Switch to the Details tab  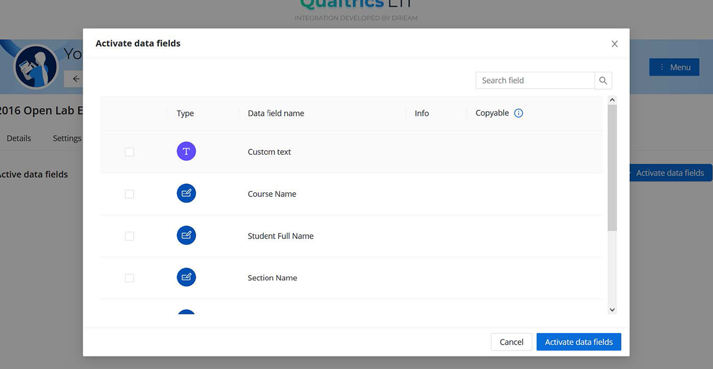click(x=19, y=138)
